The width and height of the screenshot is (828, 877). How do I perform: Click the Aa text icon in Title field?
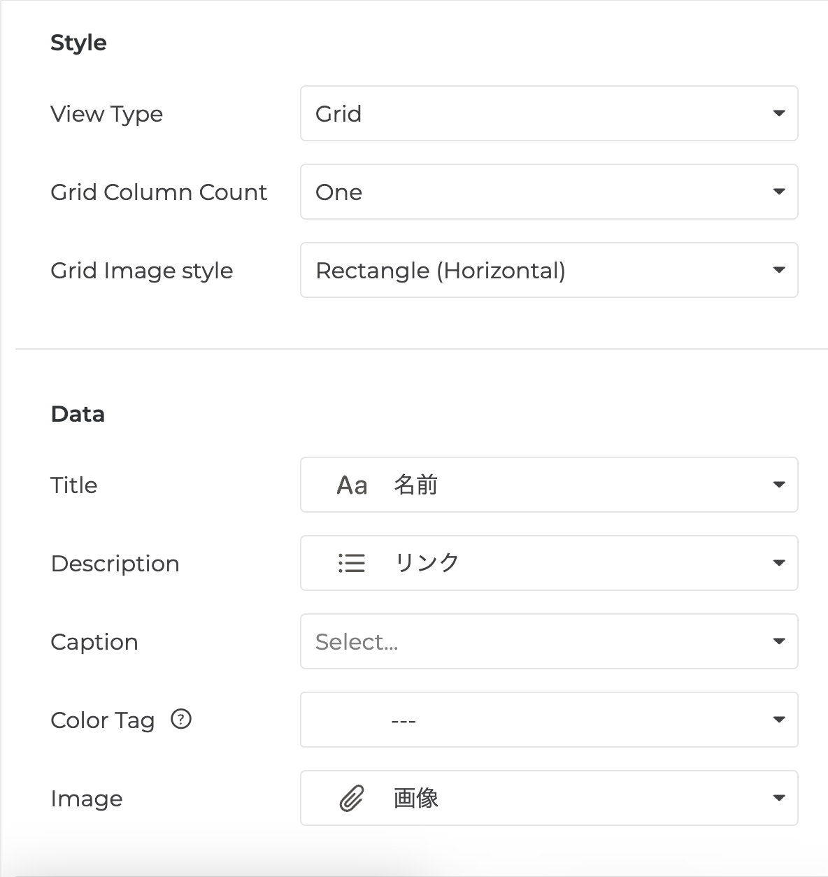click(x=352, y=485)
